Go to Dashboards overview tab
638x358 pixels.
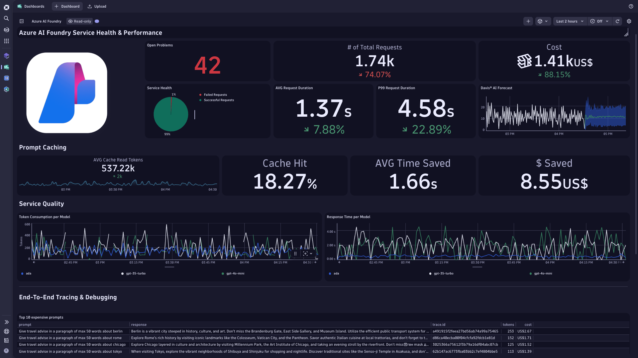coord(31,6)
